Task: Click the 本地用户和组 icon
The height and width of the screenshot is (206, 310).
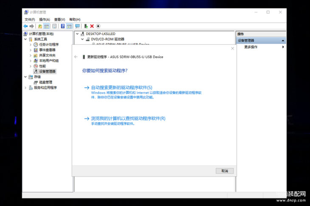Action: point(36,61)
